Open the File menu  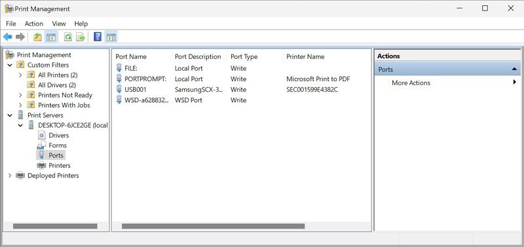10,24
